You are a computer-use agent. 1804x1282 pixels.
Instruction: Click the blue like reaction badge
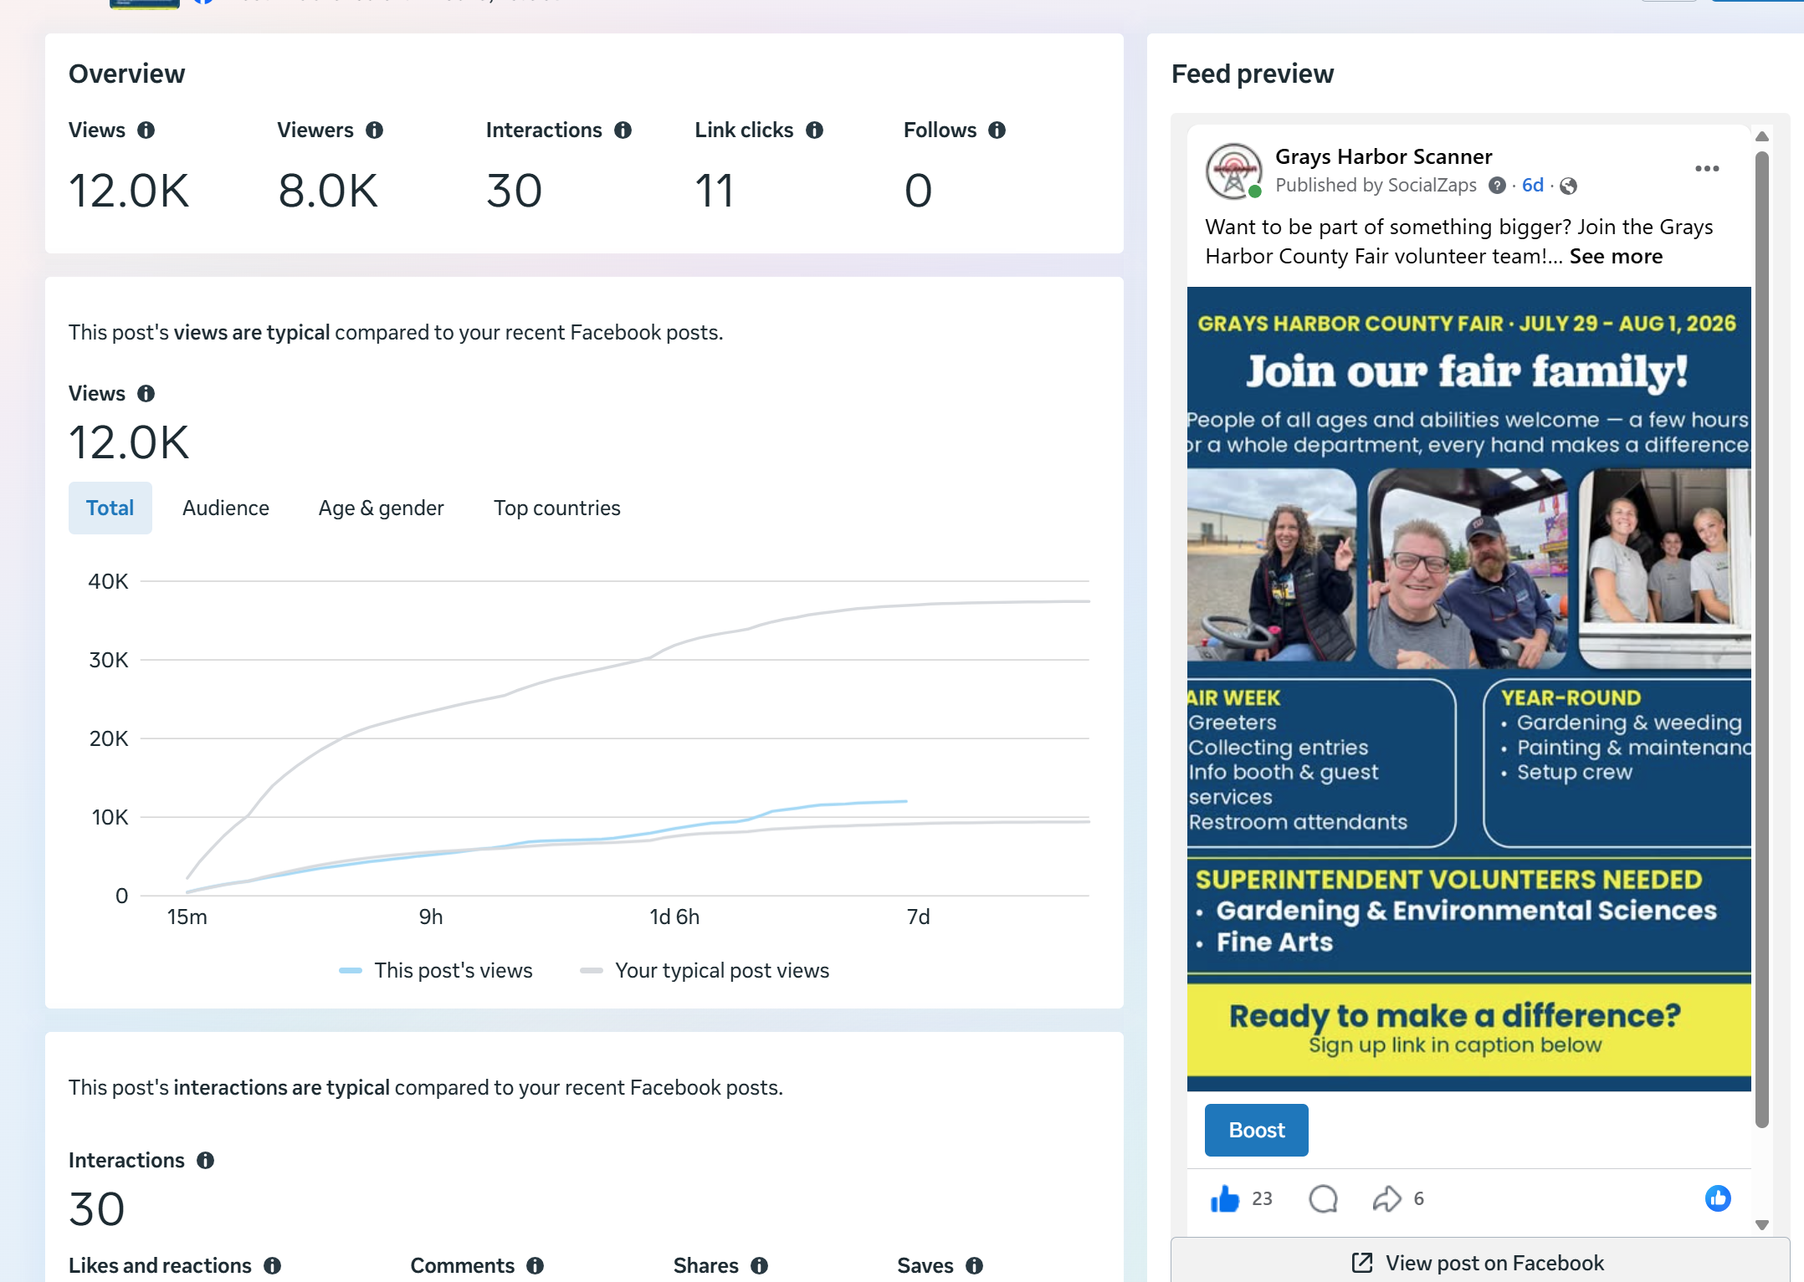click(1718, 1198)
